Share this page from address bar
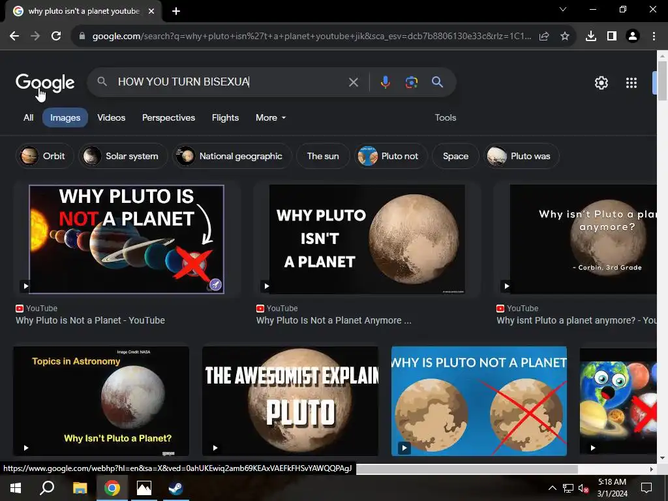Screen dimensions: 668x501 click(x=543, y=37)
